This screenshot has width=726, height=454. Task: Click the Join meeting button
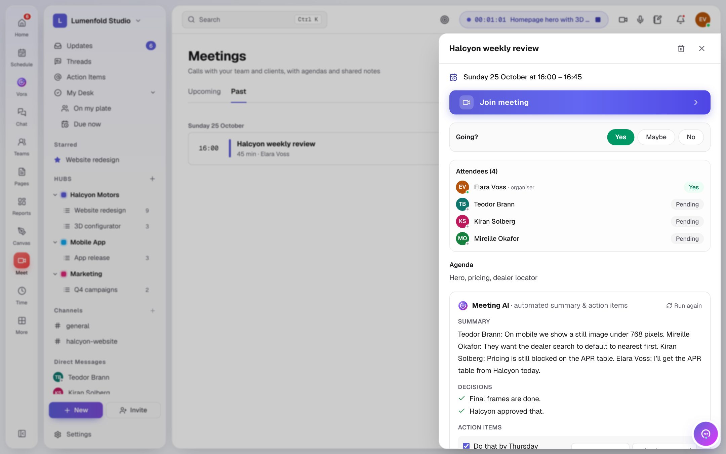coord(579,102)
